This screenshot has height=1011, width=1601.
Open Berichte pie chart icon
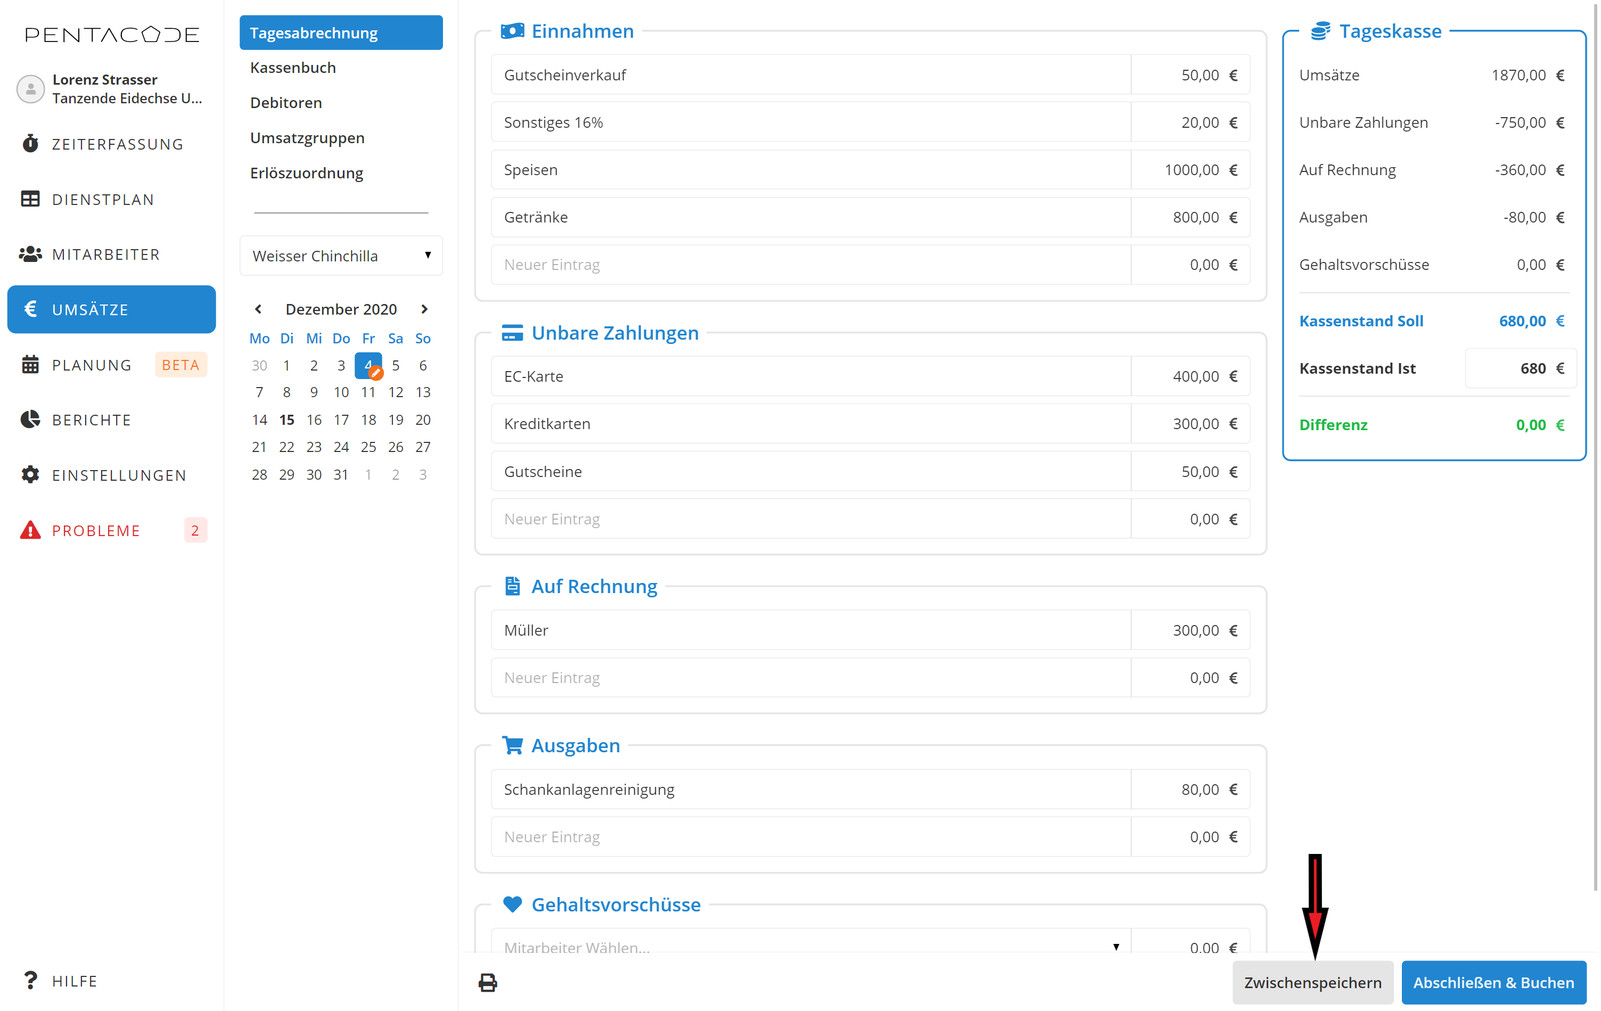pos(30,420)
